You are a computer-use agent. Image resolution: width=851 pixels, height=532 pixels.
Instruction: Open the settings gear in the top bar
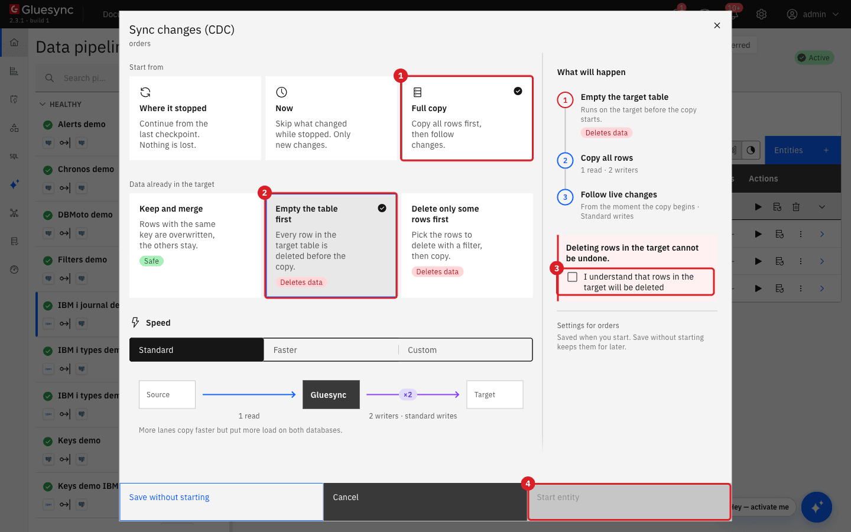[762, 14]
